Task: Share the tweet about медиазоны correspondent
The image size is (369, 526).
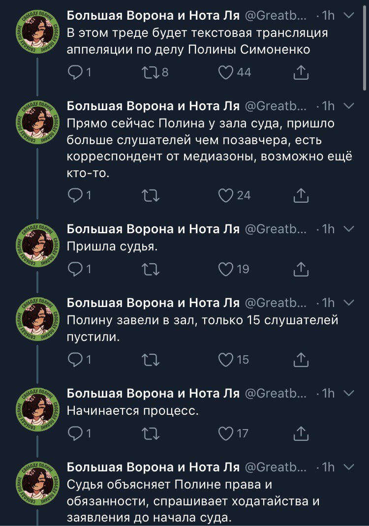Action: click(301, 195)
